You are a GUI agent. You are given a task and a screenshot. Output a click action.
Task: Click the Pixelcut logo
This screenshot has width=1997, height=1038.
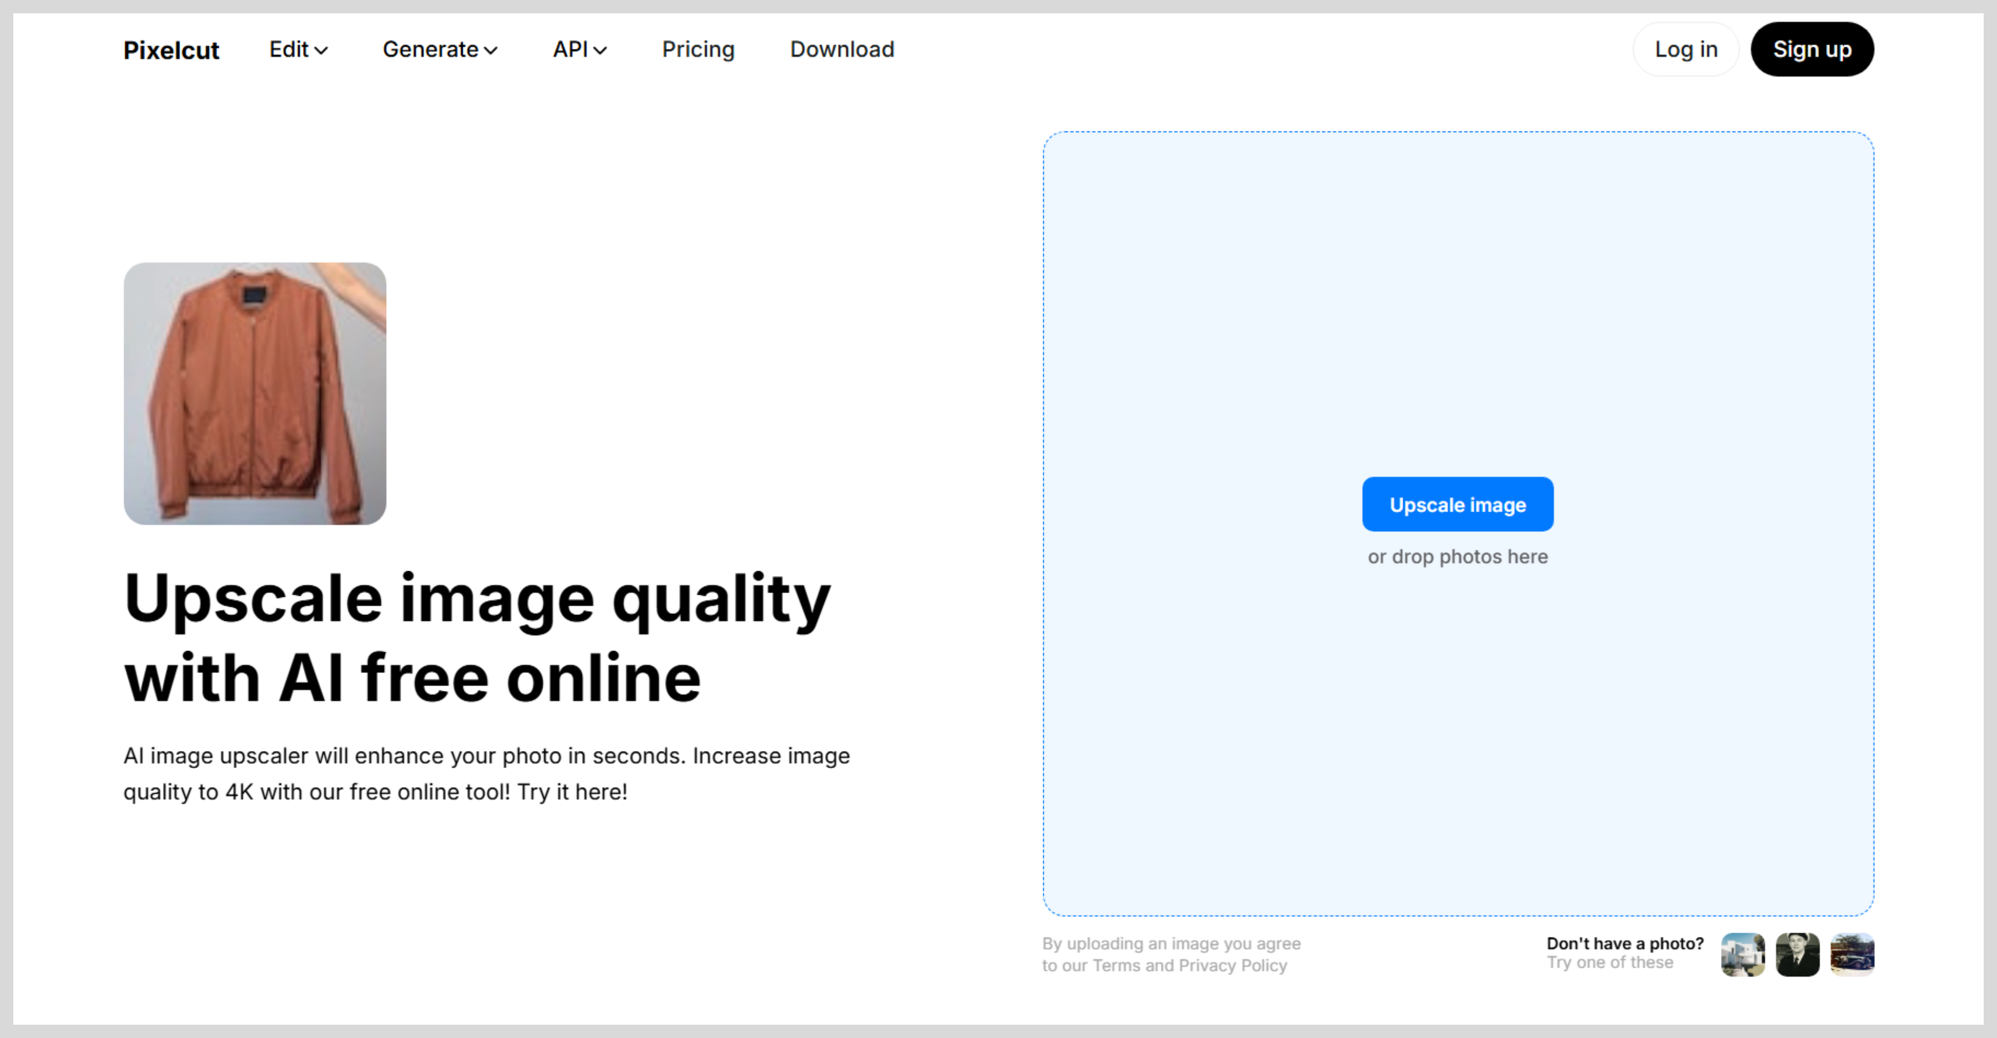(x=171, y=50)
